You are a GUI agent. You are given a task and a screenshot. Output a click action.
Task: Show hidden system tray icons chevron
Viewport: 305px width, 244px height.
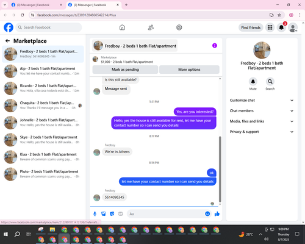click(x=260, y=234)
